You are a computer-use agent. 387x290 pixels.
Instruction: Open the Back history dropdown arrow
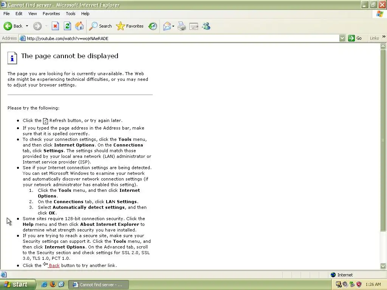coord(27,26)
